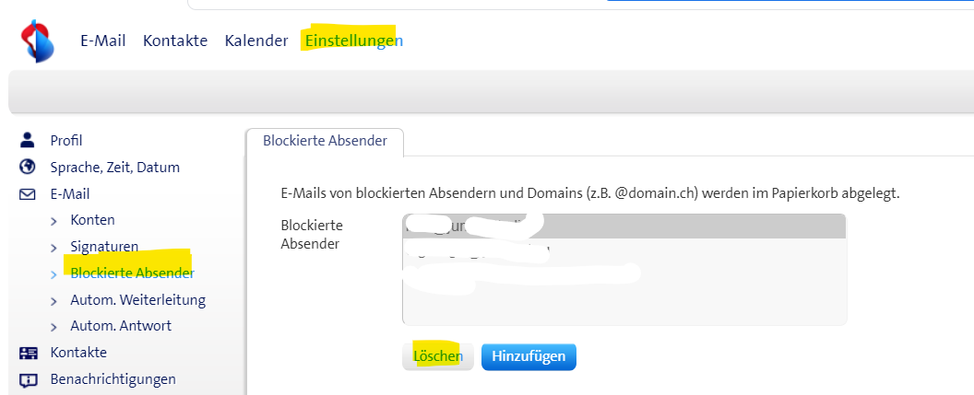Click the globe icon for Sprache, Zeit, Datum
Viewport: 974px width, 395px height.
28,168
